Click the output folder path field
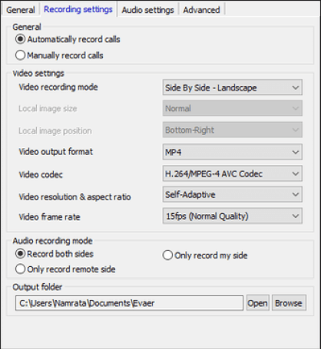 click(129, 303)
